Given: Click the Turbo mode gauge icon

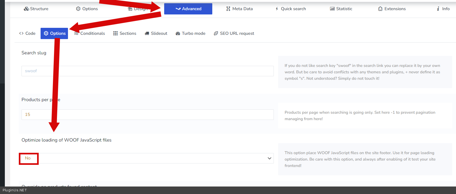Looking at the screenshot, I should (178, 33).
